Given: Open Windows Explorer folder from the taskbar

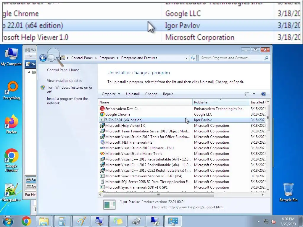Looking at the screenshot, I should (x=44, y=221).
